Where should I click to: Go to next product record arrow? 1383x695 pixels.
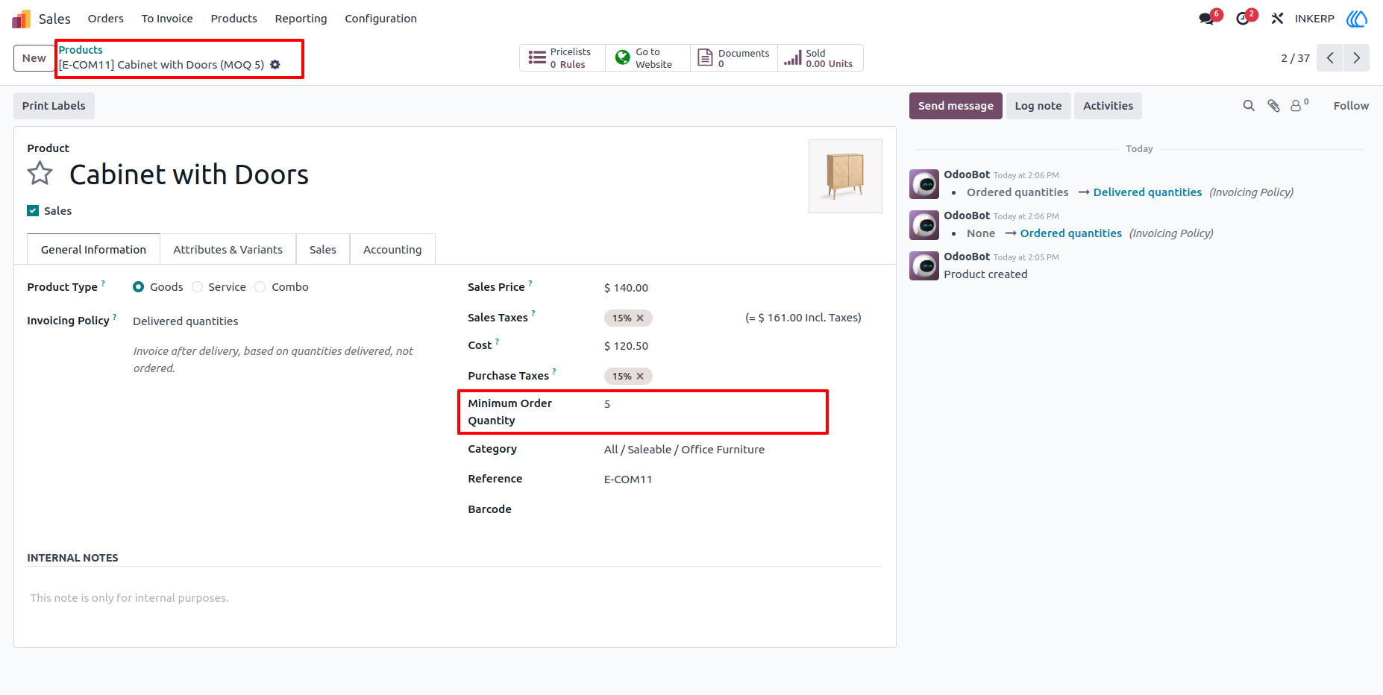pyautogui.click(x=1357, y=58)
